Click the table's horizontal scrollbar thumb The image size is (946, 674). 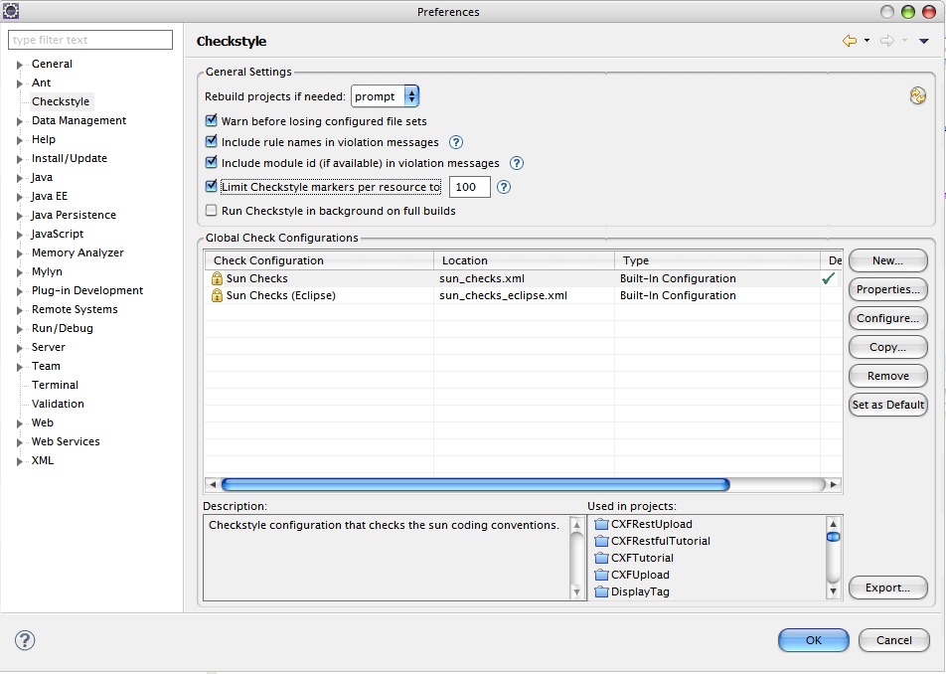[475, 485]
